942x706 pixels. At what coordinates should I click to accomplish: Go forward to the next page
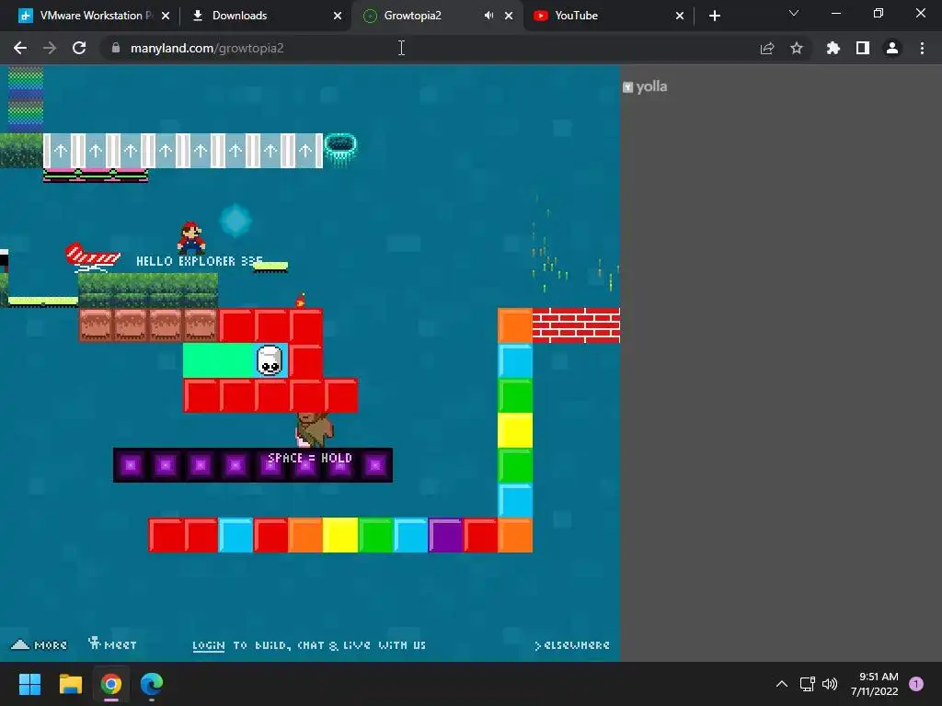[x=50, y=48]
